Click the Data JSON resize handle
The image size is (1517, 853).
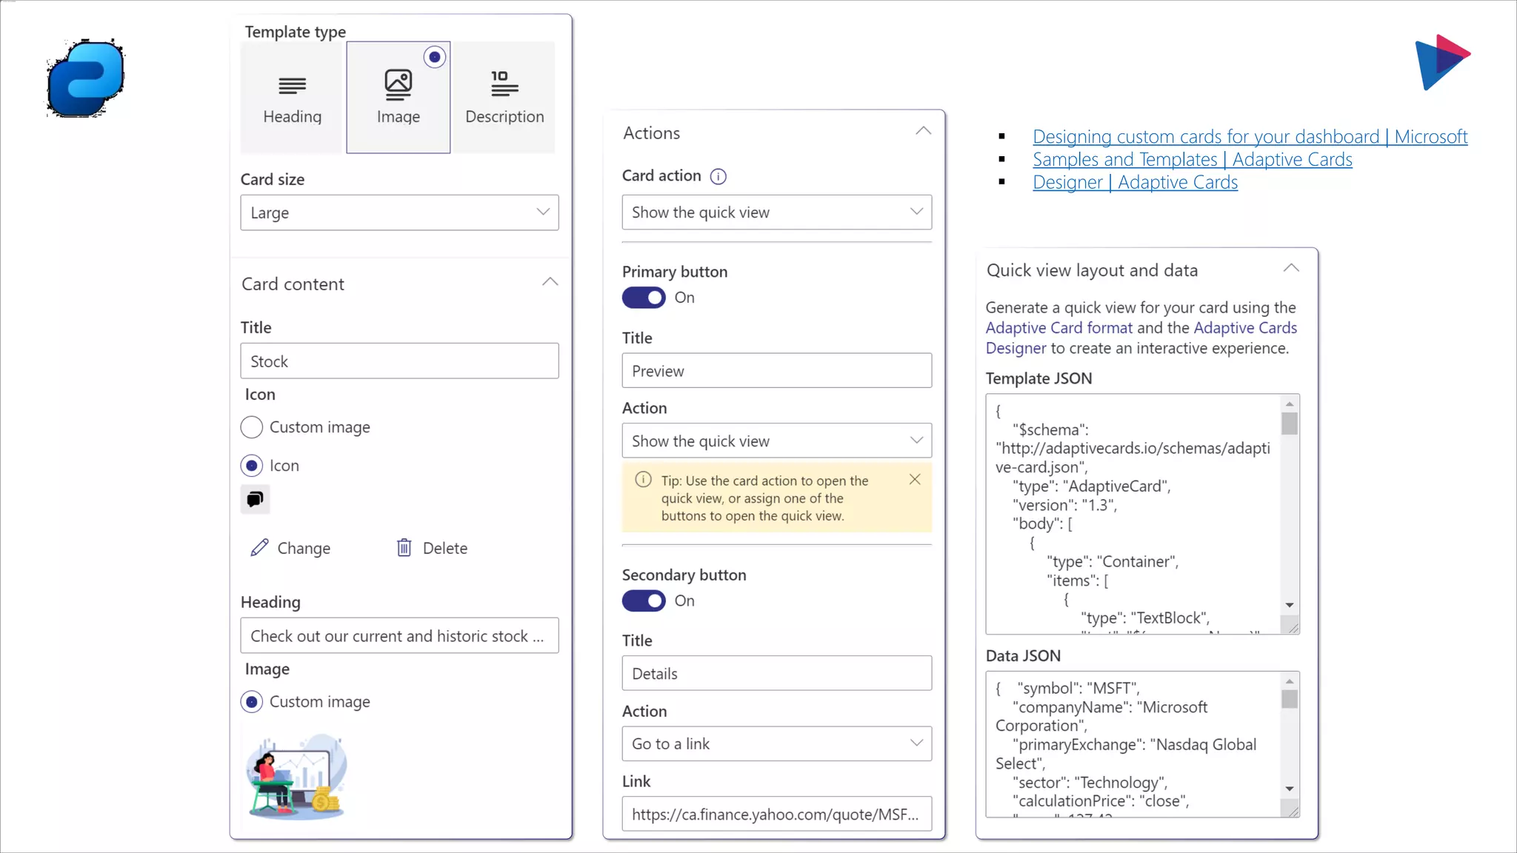1293,811
